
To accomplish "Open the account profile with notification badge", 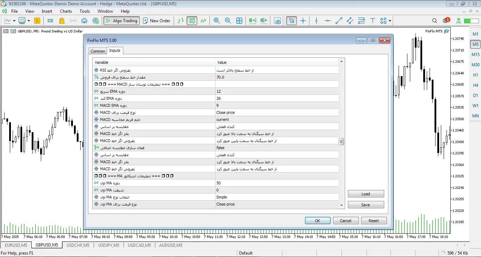I will pos(446,21).
